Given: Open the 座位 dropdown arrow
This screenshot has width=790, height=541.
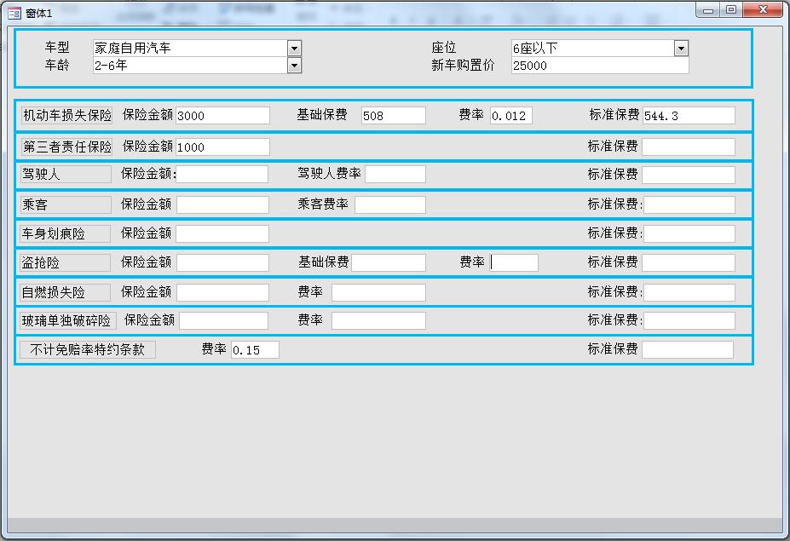Looking at the screenshot, I should tap(681, 49).
